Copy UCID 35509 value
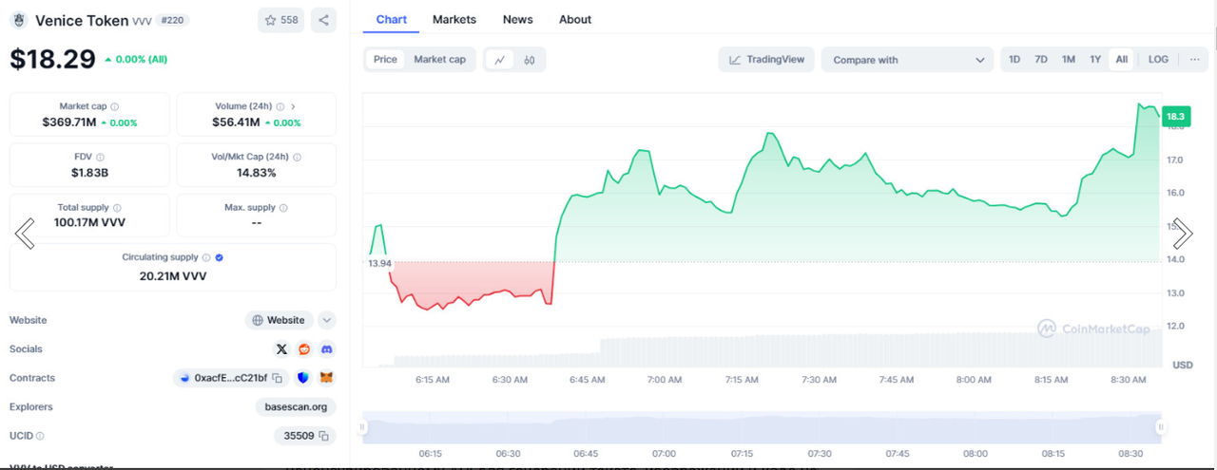1217x470 pixels. (x=323, y=436)
